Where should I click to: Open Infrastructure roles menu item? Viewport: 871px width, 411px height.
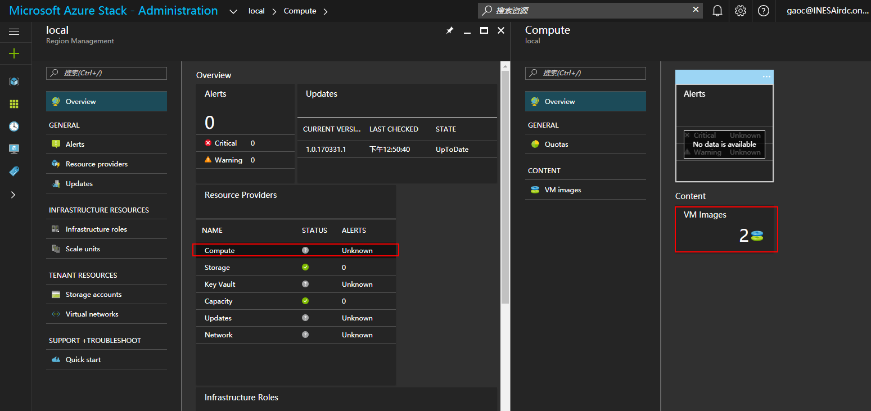pos(106,229)
